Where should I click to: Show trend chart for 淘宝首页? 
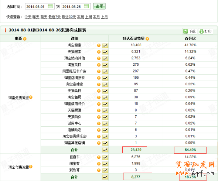click(x=105, y=98)
